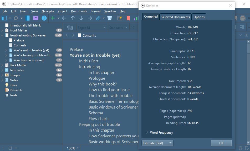This screenshot has width=250, height=151.
Task: Go back with editor history left chevron
Action: pyautogui.click(x=67, y=35)
